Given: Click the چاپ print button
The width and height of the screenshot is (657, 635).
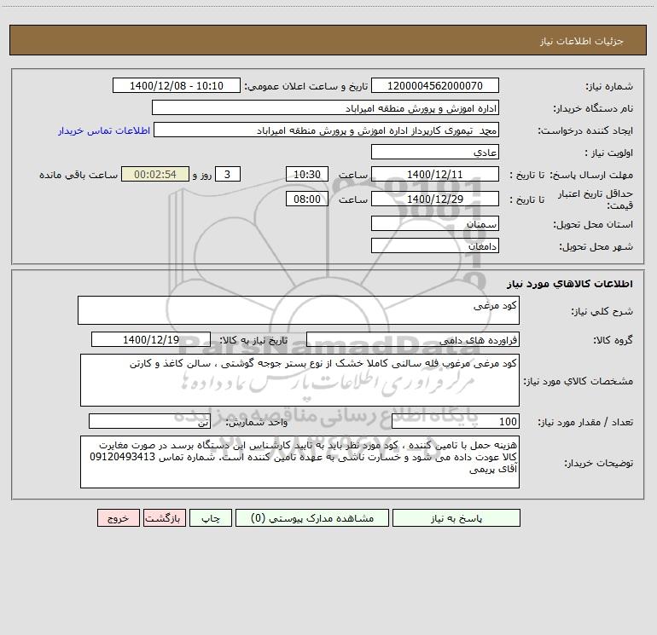Looking at the screenshot, I should click(211, 518).
